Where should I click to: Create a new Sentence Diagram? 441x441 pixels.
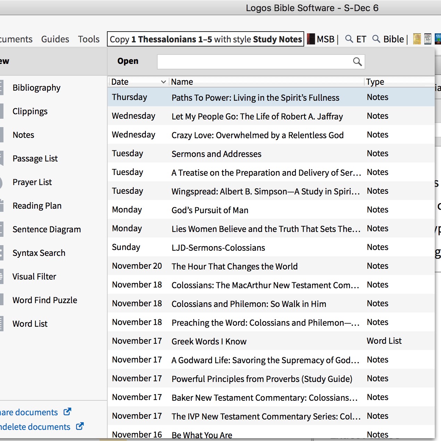(x=47, y=230)
